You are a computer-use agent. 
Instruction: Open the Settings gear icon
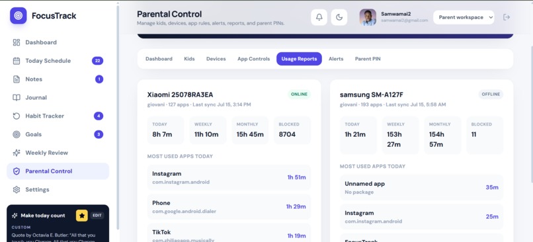coord(17,189)
